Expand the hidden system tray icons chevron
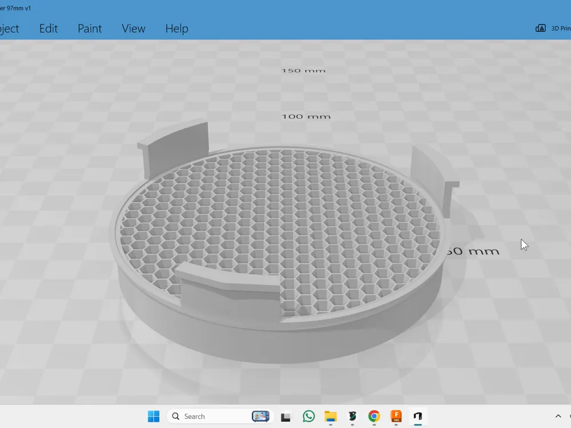 tap(558, 417)
